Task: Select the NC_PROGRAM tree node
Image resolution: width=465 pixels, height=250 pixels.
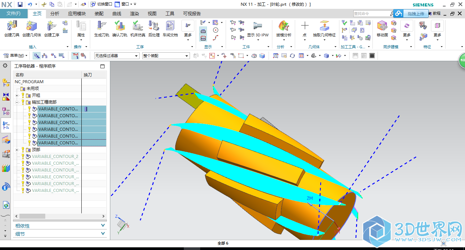Action: [x=29, y=82]
